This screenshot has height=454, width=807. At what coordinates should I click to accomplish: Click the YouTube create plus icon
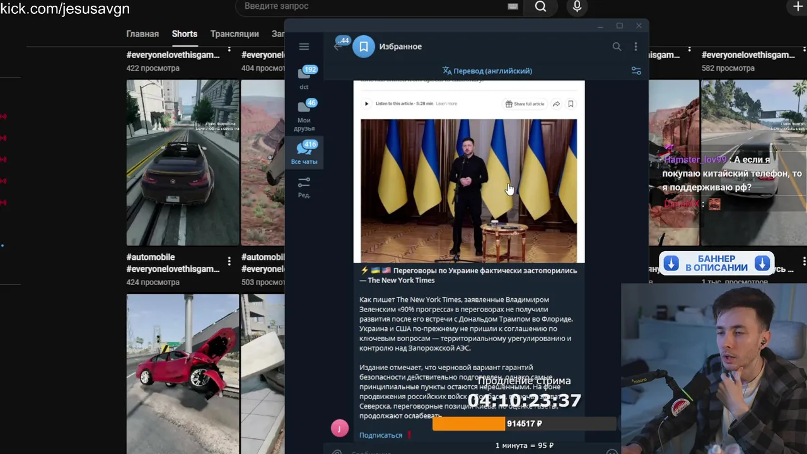pos(798,6)
